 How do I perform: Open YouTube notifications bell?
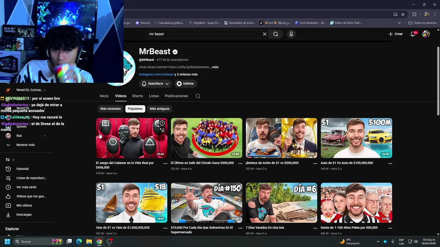(x=413, y=34)
